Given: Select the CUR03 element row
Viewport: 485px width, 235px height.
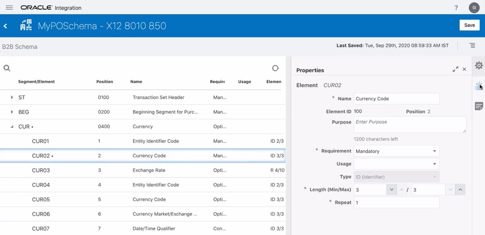Looking at the screenshot, I should (x=143, y=170).
